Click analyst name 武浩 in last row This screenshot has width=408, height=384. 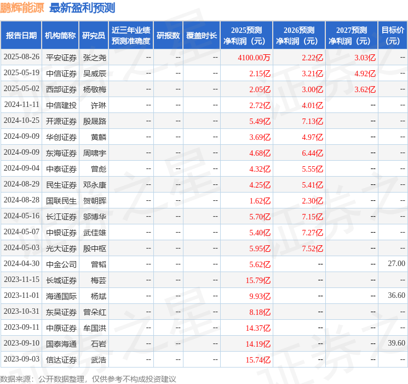98,359
